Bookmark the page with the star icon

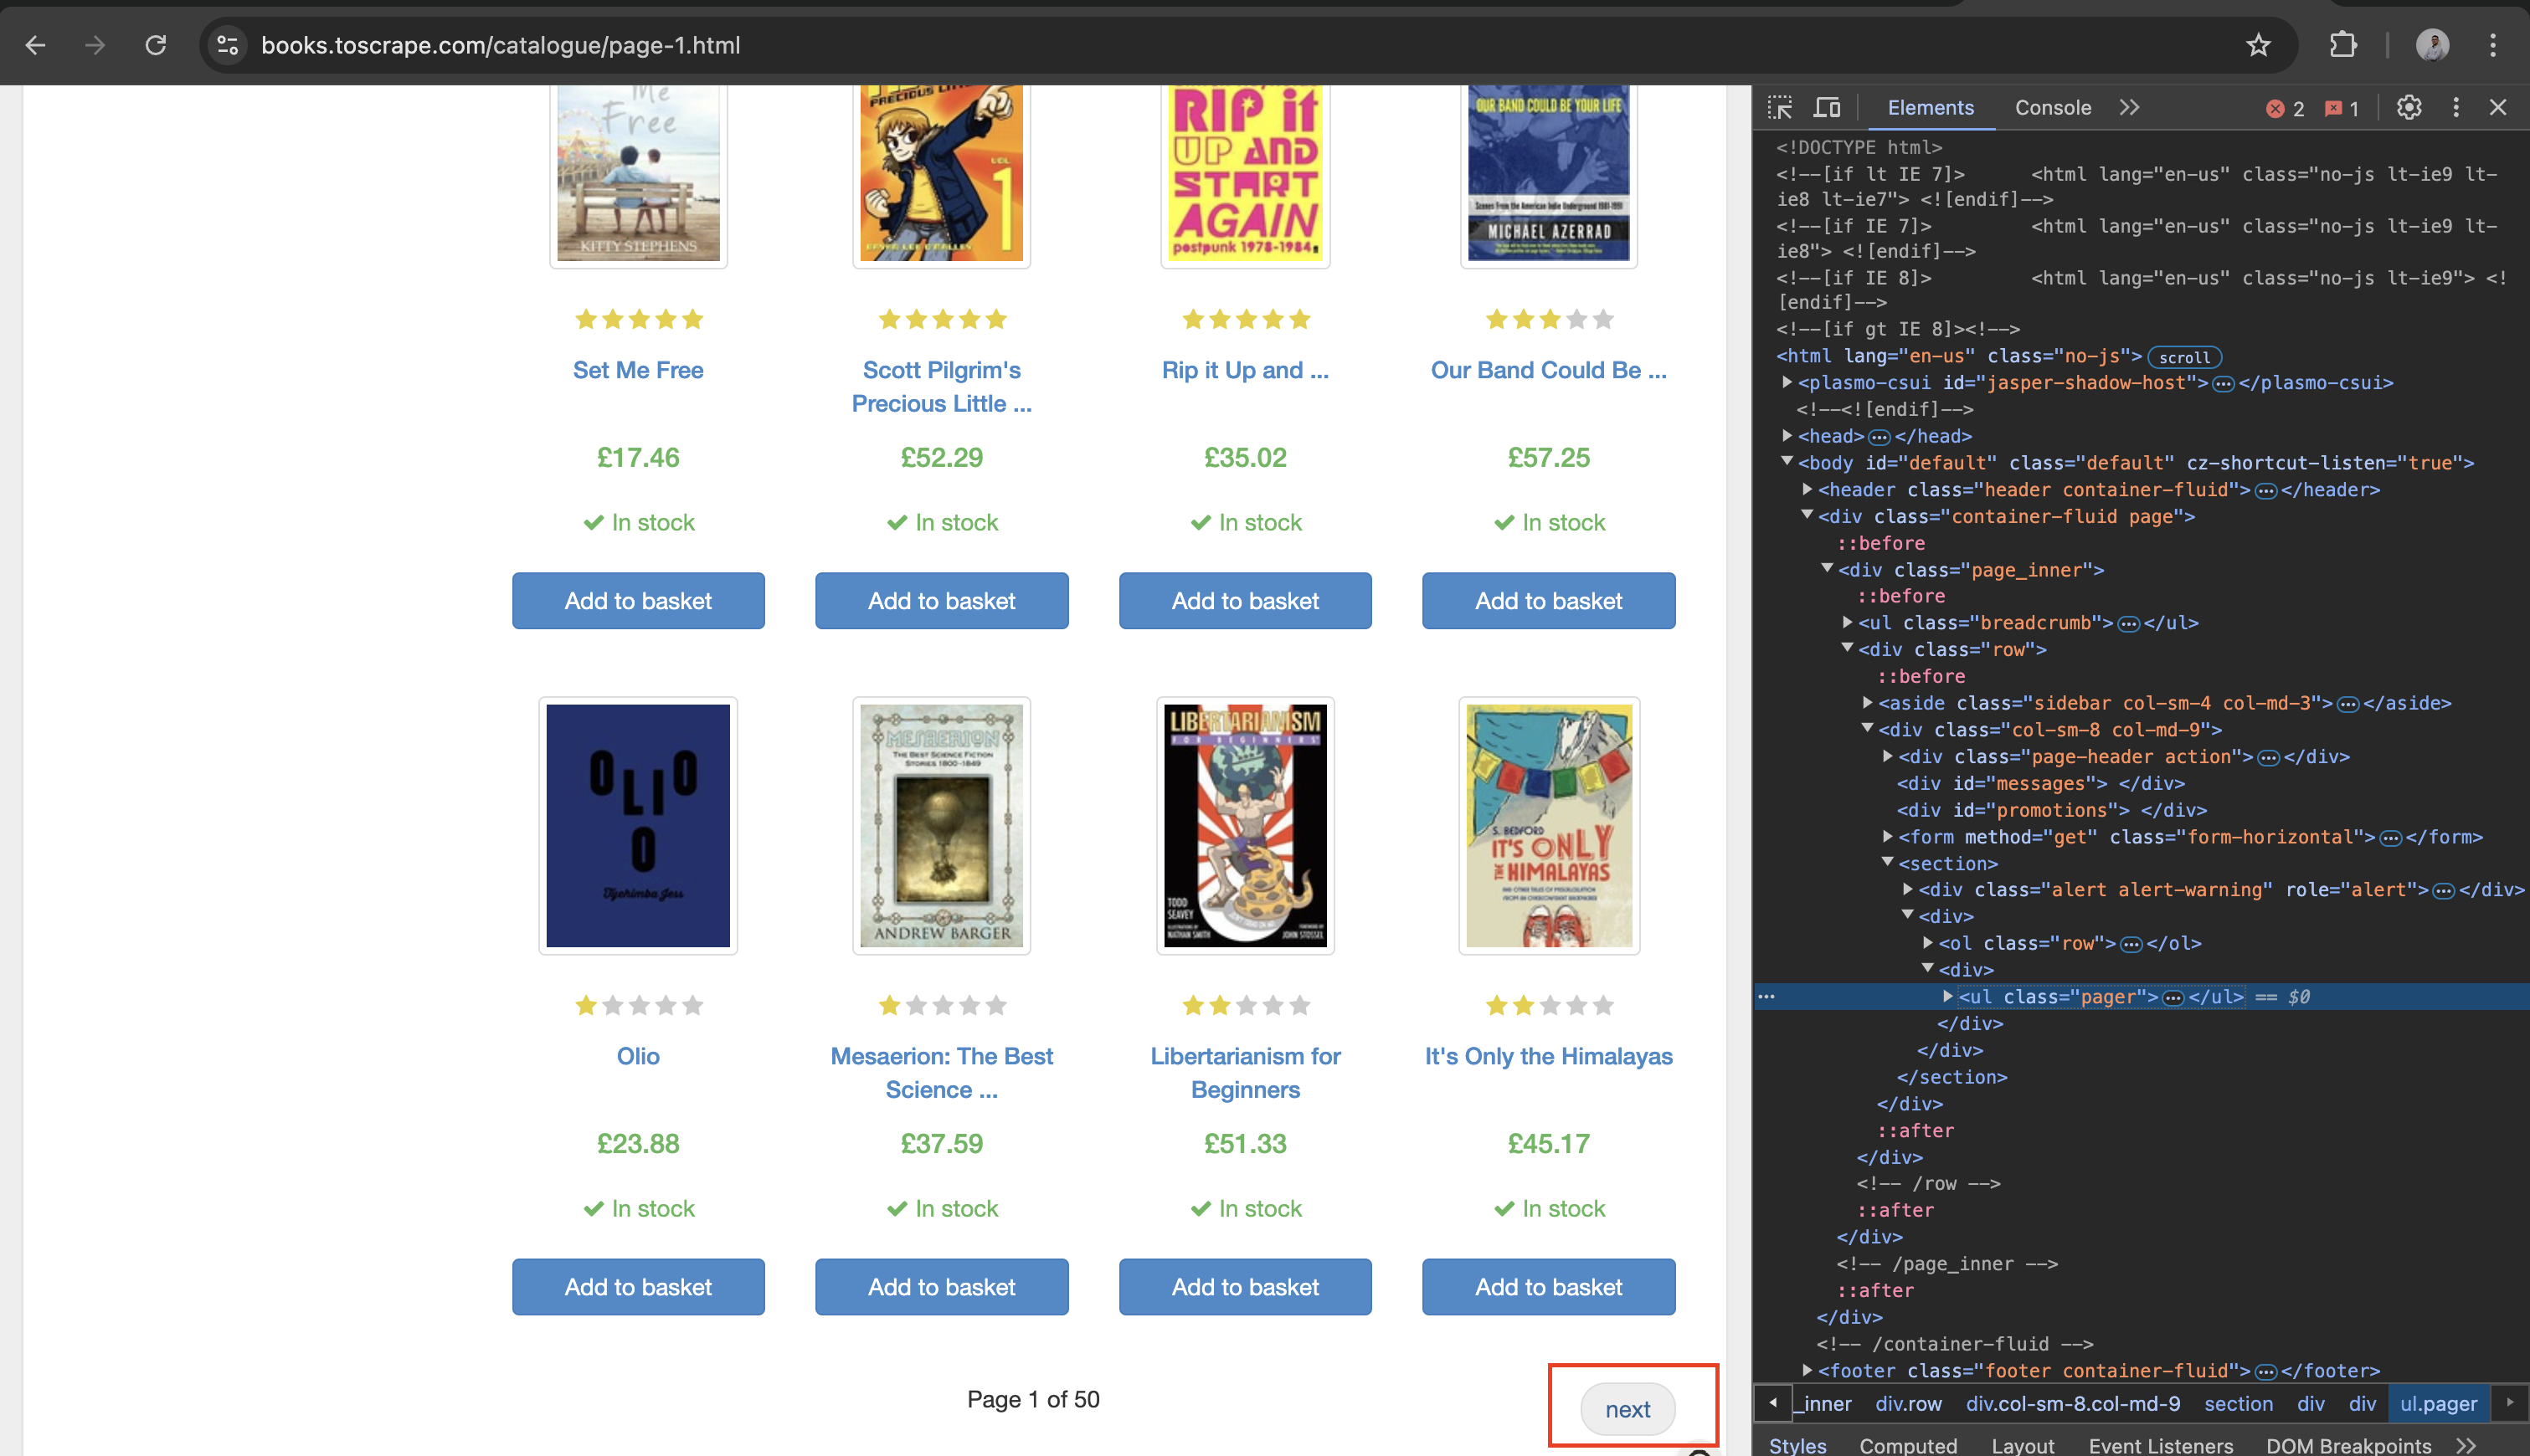coord(2259,45)
